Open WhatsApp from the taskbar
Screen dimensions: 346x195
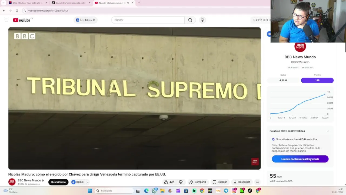154,191
